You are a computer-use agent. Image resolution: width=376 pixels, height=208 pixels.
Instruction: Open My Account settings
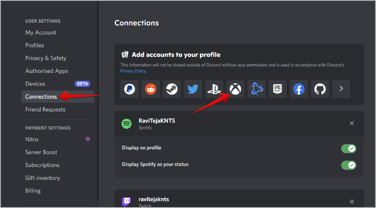(57, 33)
